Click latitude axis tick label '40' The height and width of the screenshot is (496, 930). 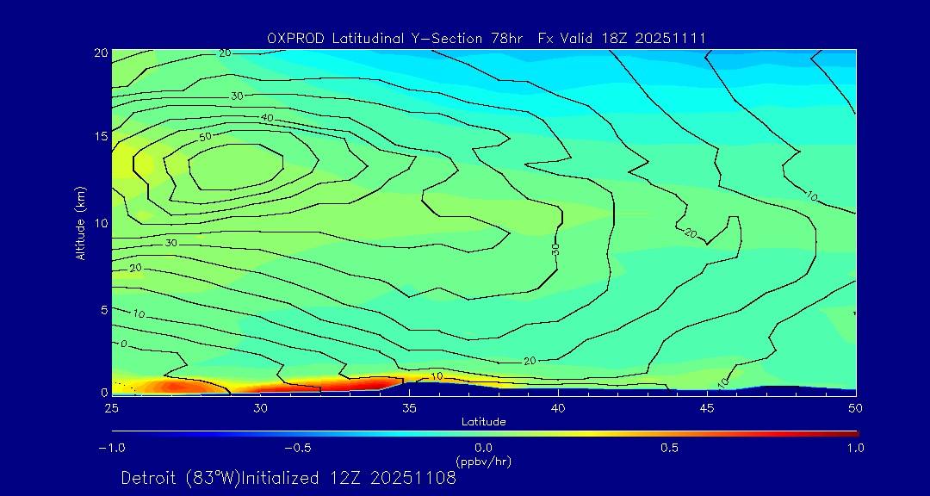(558, 407)
